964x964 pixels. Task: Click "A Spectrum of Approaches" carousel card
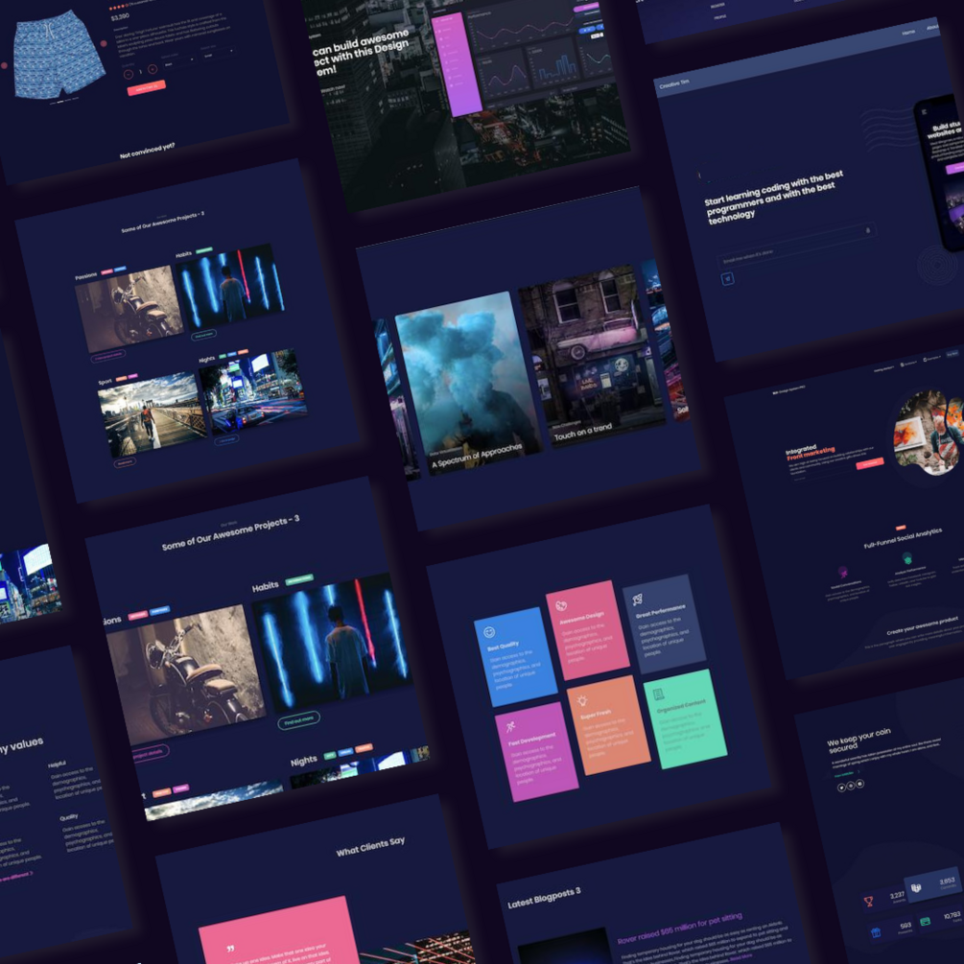pyautogui.click(x=468, y=383)
